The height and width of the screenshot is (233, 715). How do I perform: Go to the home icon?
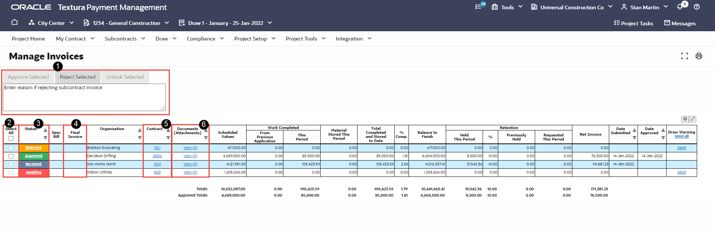point(15,22)
